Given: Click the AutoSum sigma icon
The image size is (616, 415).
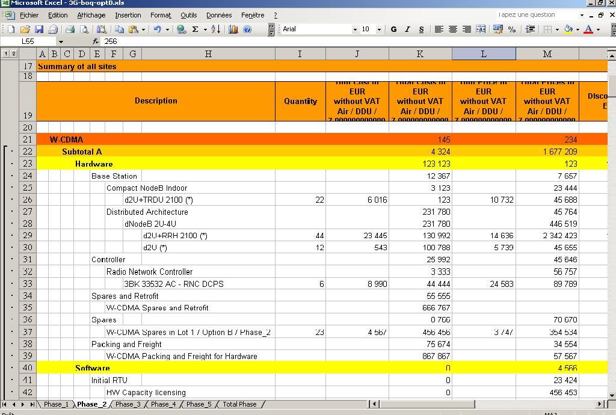Looking at the screenshot, I should (x=195, y=29).
